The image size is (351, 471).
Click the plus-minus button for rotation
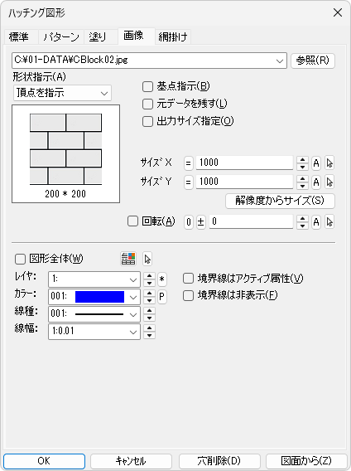pyautogui.click(x=200, y=222)
